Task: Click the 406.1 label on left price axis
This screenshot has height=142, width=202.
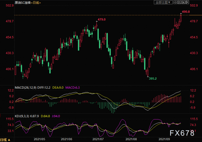Action: coord(10,69)
